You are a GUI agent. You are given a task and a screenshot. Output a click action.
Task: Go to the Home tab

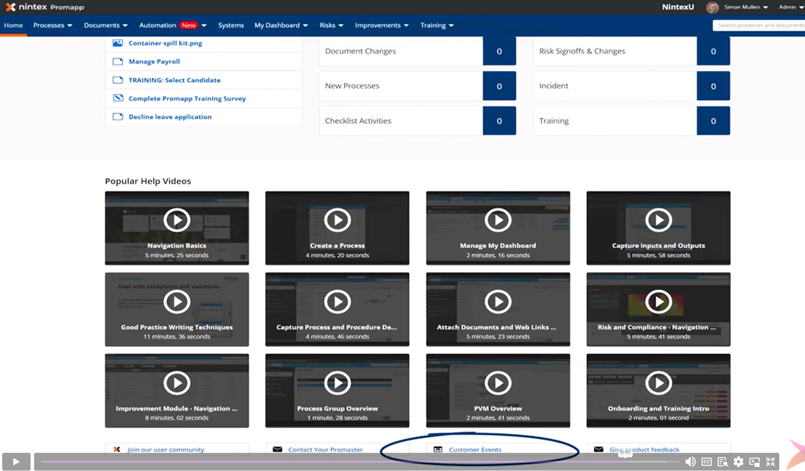coord(13,25)
